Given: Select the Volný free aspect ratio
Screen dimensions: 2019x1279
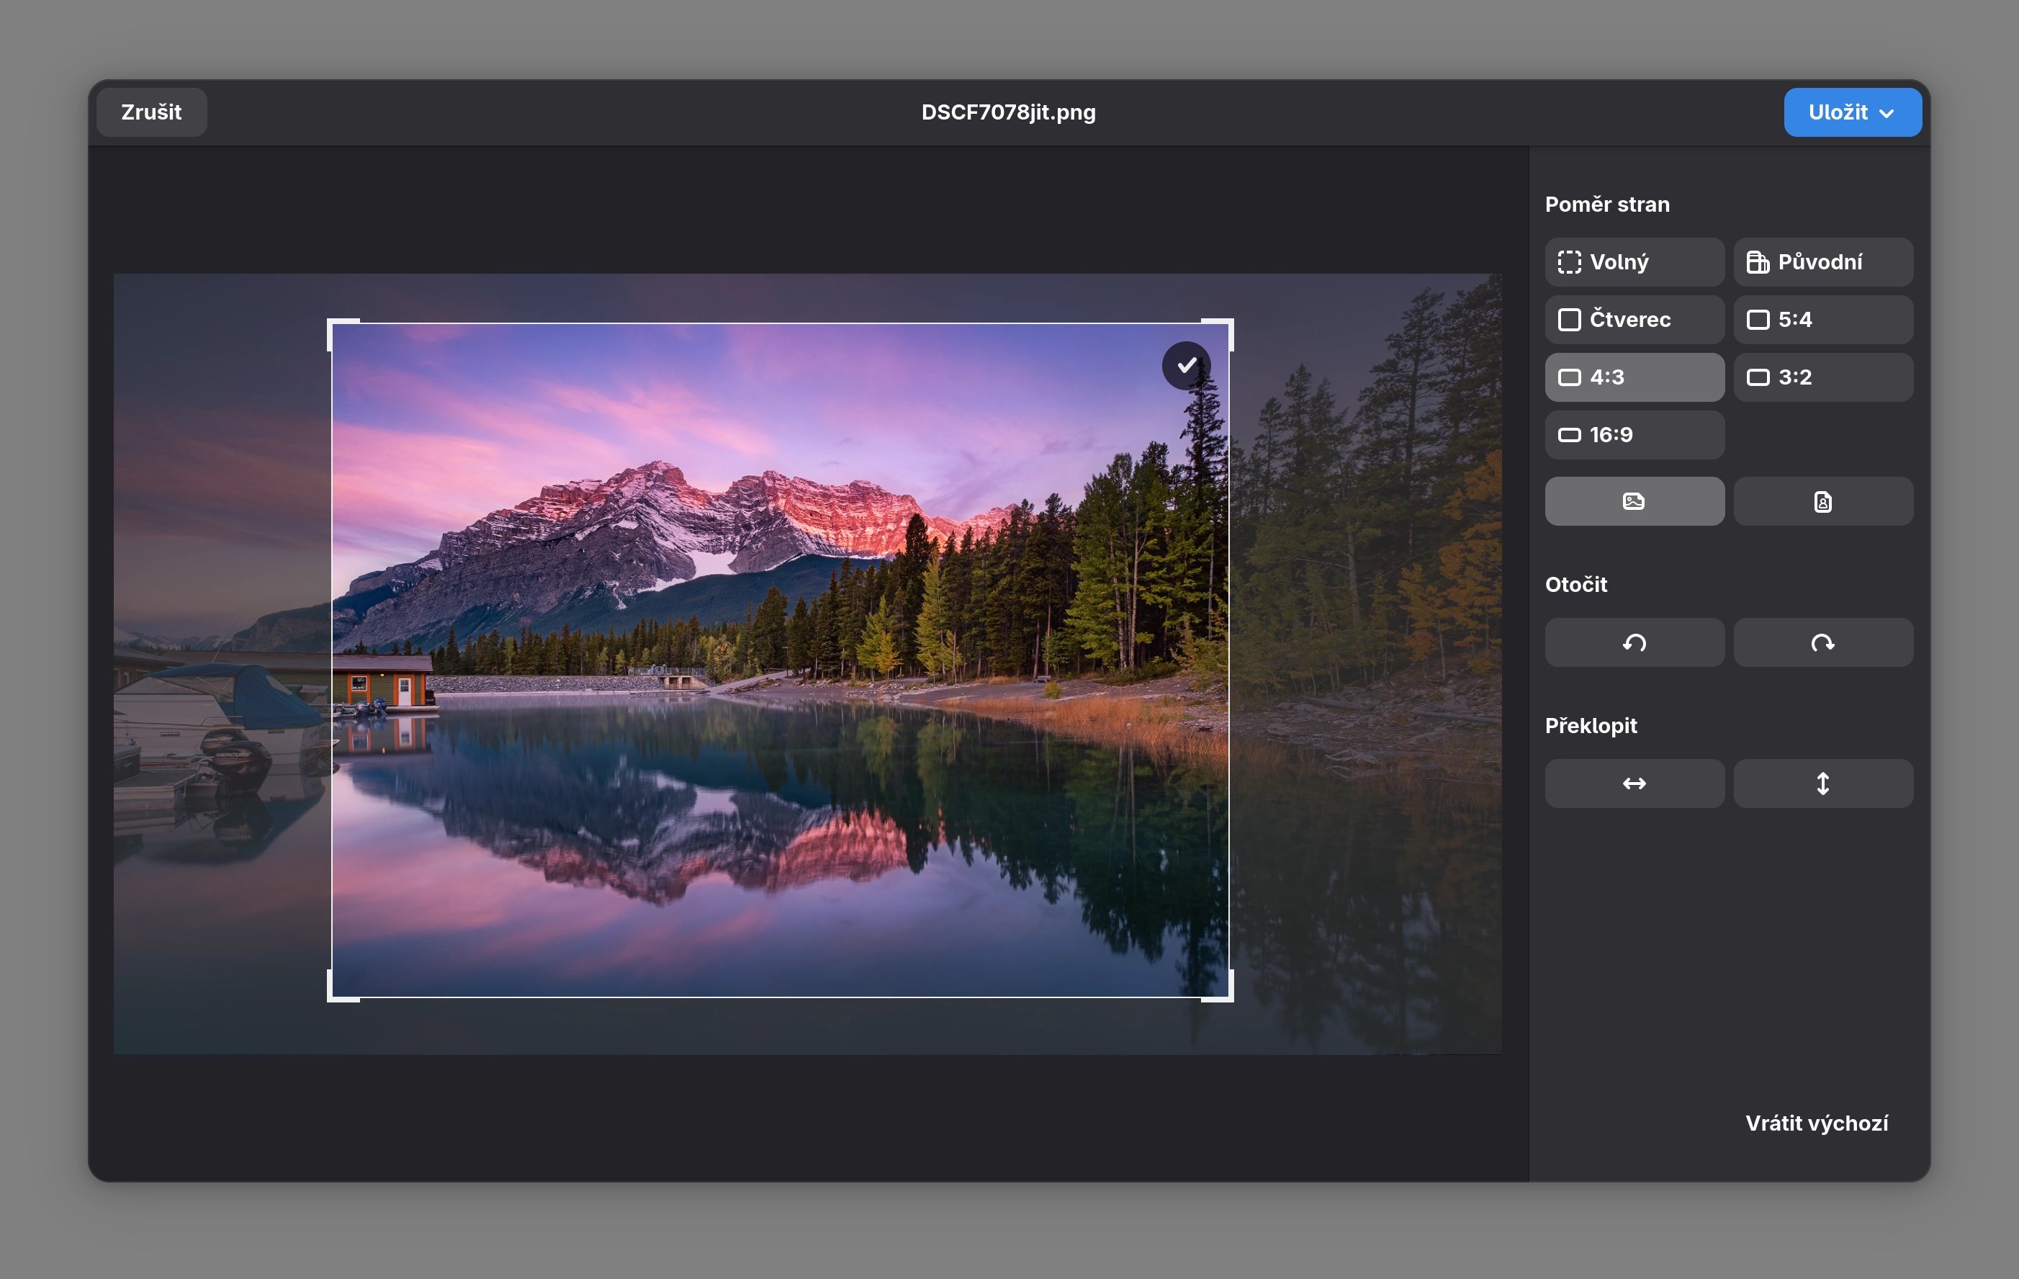Looking at the screenshot, I should pyautogui.click(x=1633, y=261).
